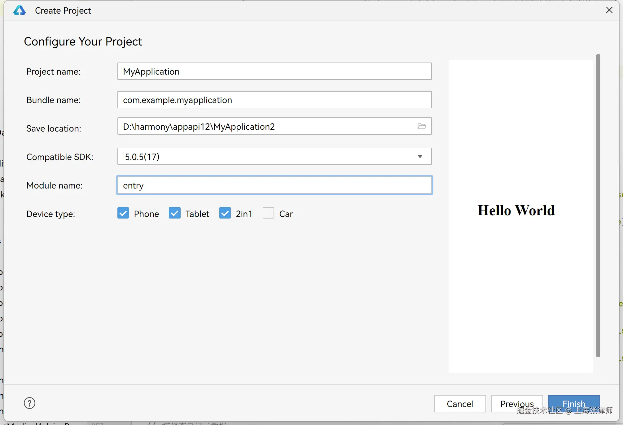Click the preview pane vertical scrollbar
Viewport: 623px width, 425px height.
(x=598, y=206)
